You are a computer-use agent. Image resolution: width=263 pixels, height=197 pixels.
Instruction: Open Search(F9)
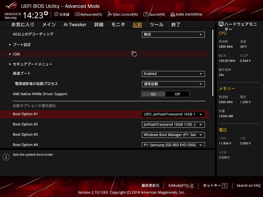[x=154, y=14]
